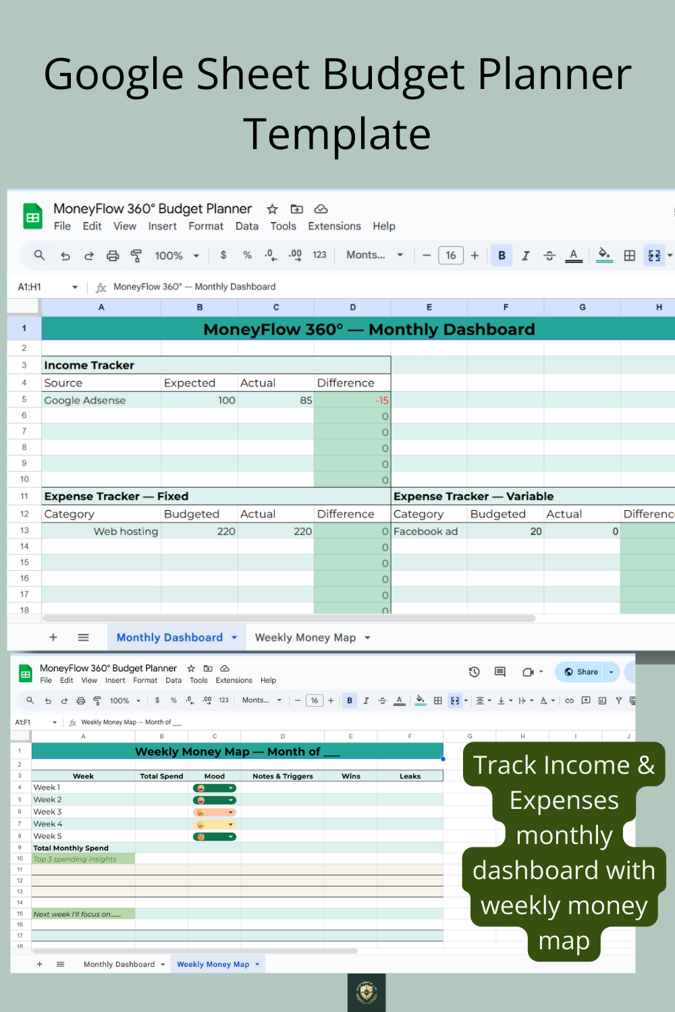Open Weekly Money Map tab arrow upper sheet
Viewport: 675px width, 1012px height.
click(x=367, y=638)
